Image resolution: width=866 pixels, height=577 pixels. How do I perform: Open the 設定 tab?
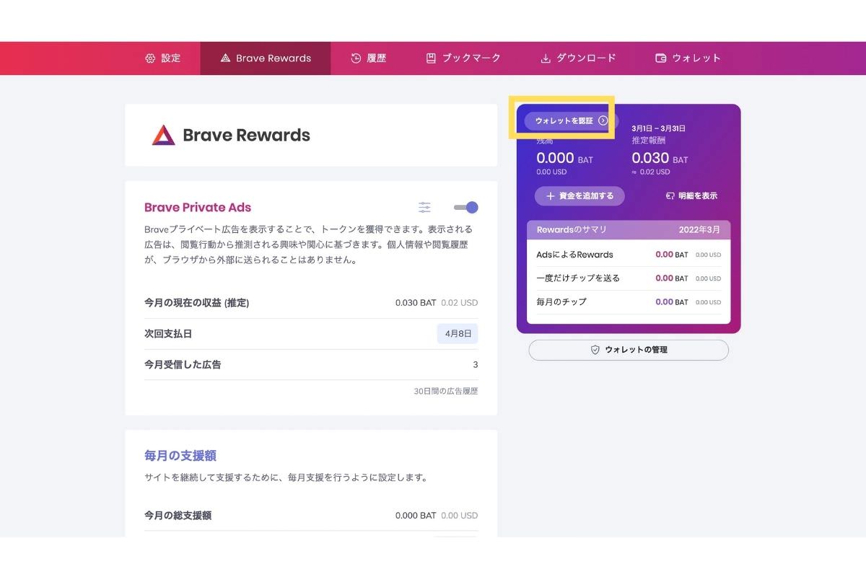tap(163, 58)
